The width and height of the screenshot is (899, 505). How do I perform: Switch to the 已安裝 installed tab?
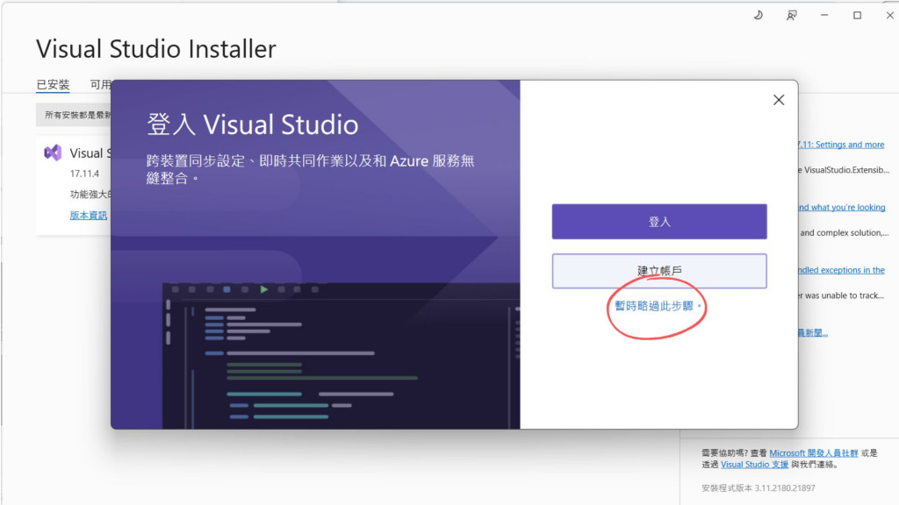[x=53, y=85]
